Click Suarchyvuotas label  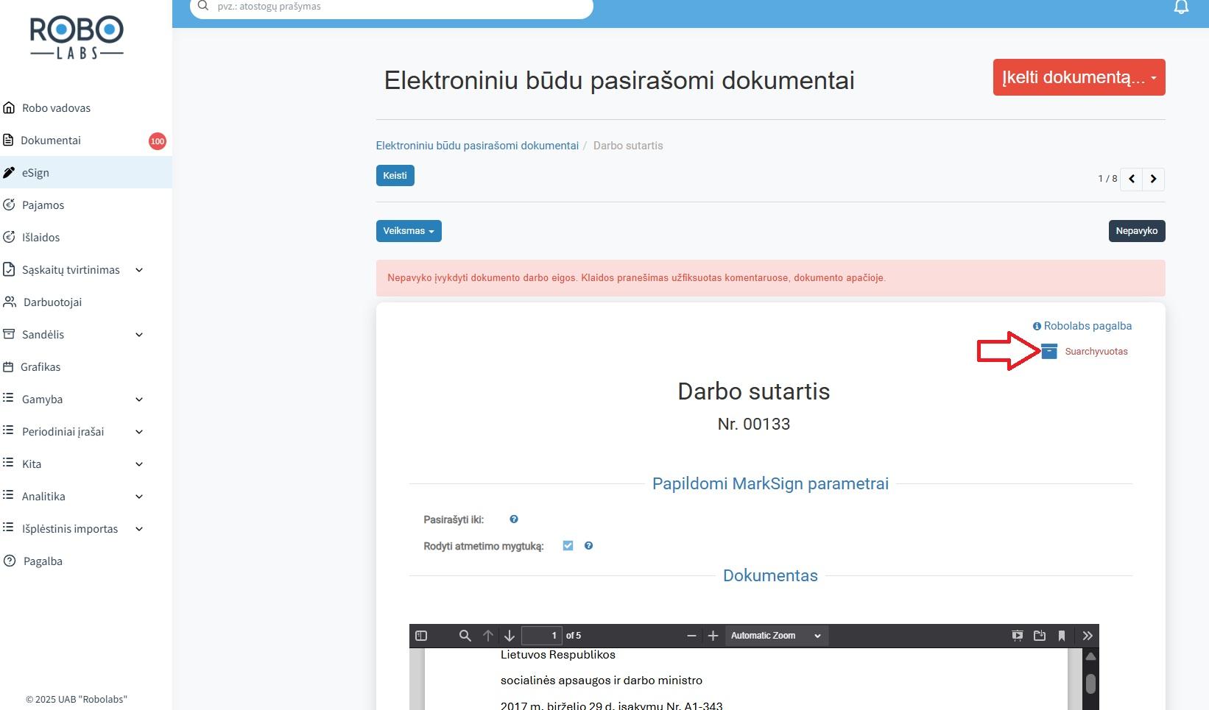click(x=1096, y=352)
